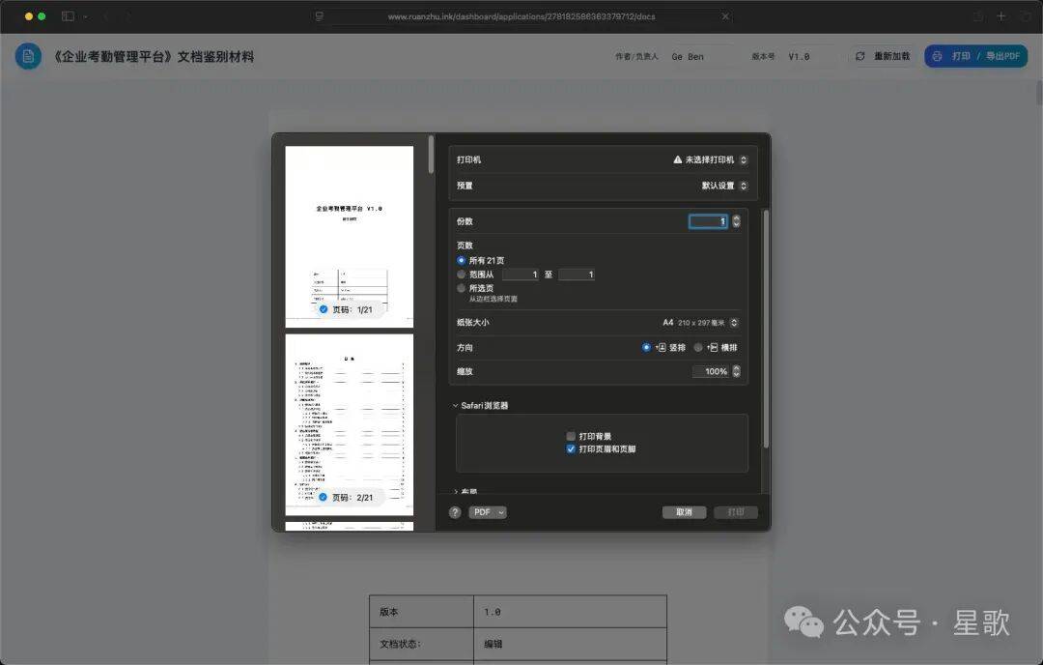Click the Safari sidebar toggle icon
This screenshot has width=1043, height=665.
[x=68, y=16]
